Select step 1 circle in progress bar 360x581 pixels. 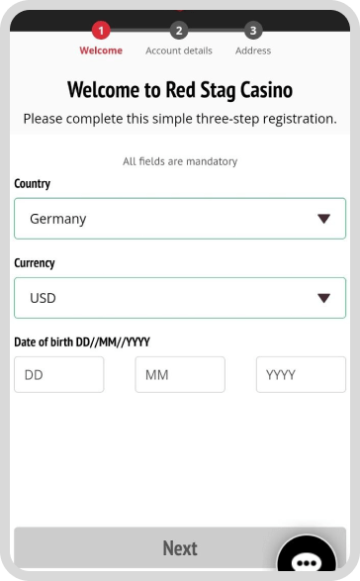point(101,31)
